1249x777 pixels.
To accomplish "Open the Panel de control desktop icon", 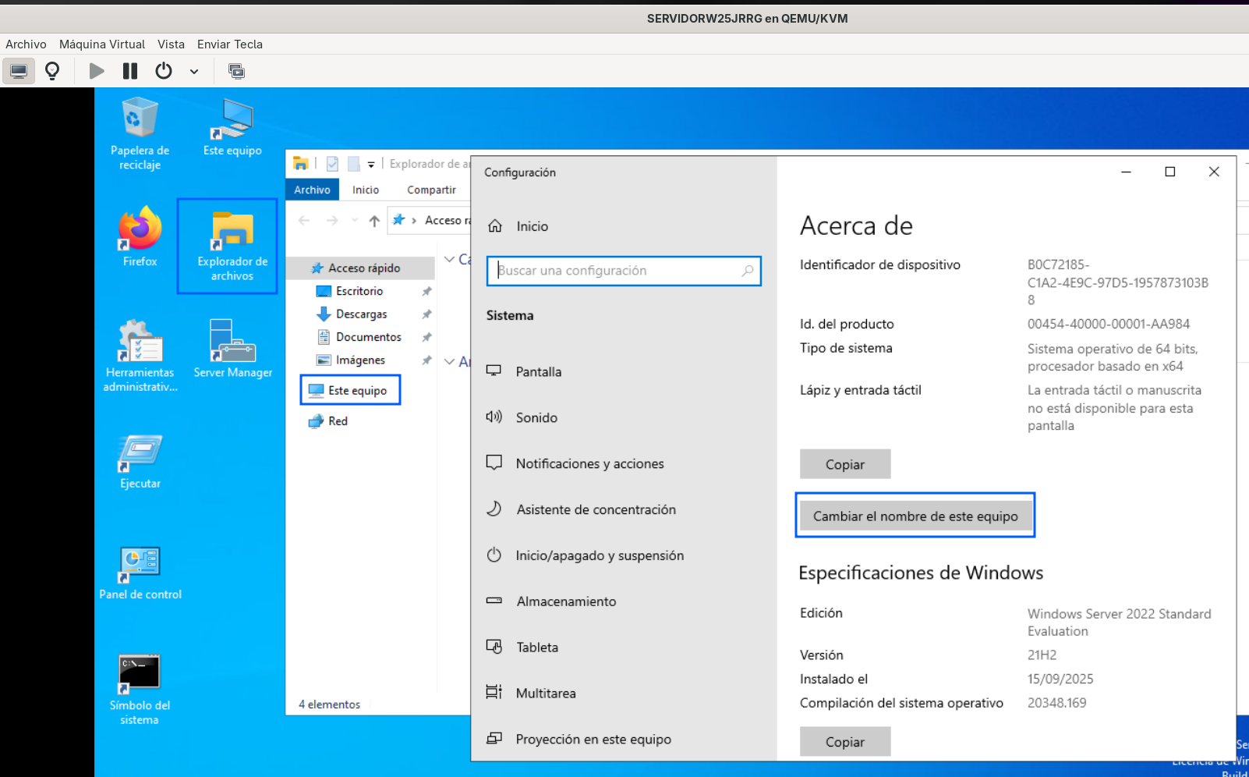I will [140, 572].
